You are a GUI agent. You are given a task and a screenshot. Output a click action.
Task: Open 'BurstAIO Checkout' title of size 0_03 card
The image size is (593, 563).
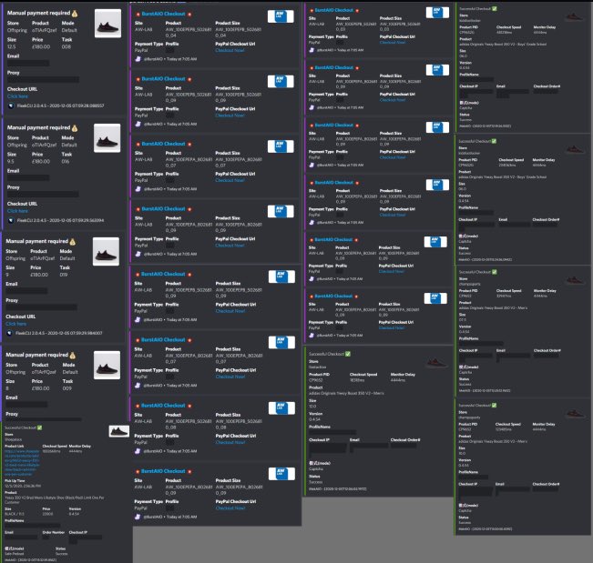(x=334, y=10)
